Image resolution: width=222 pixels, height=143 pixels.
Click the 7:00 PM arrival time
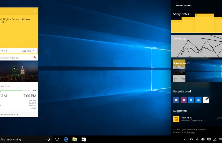coord(30,96)
